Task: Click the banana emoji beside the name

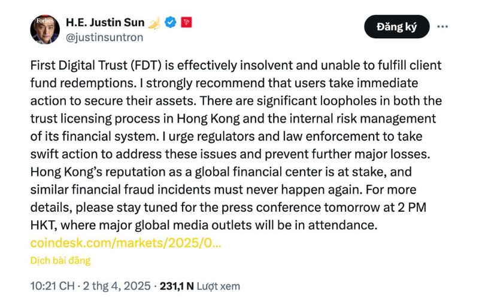Action: click(x=154, y=23)
